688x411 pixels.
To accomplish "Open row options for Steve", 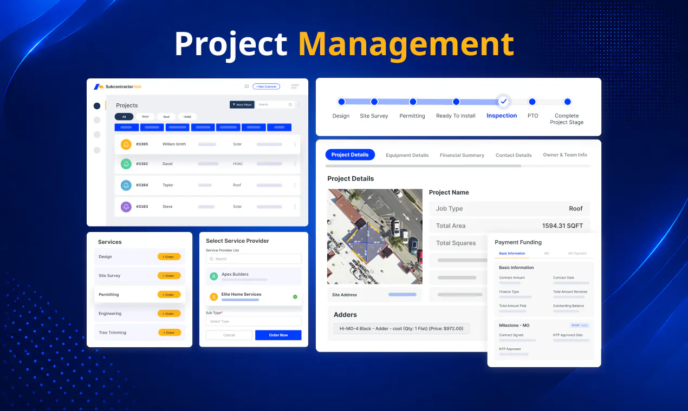I will tap(295, 207).
